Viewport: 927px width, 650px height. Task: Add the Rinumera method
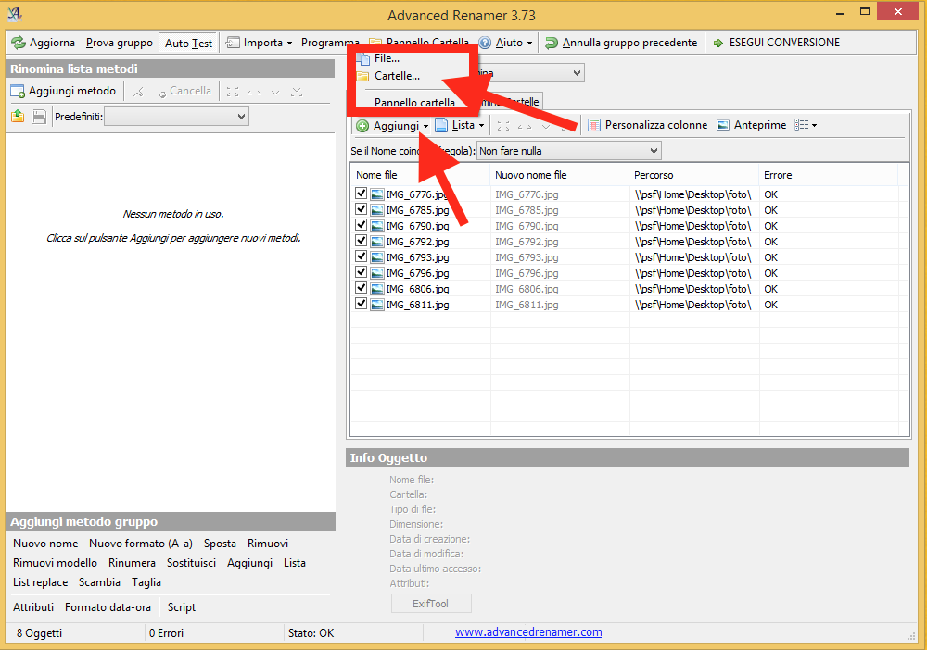132,563
